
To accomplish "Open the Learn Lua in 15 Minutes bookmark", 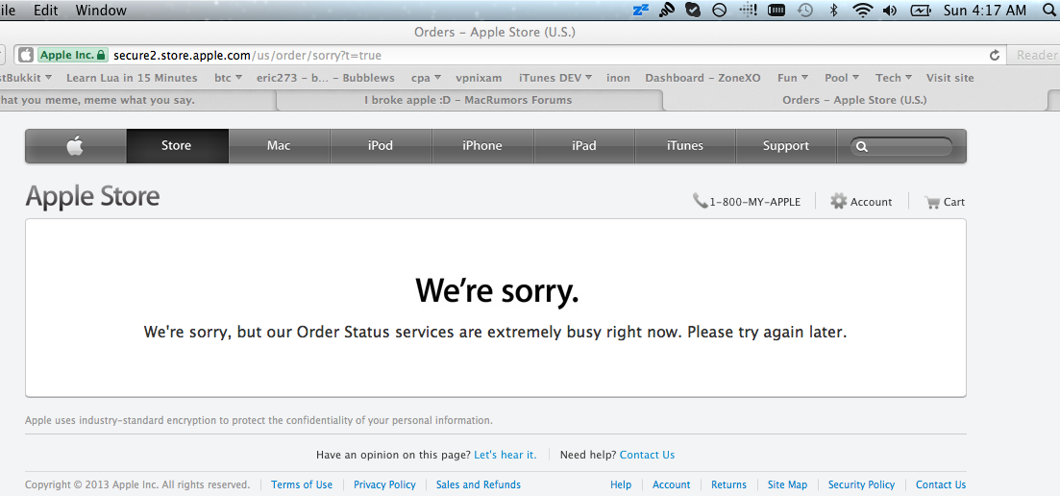I will tap(132, 78).
